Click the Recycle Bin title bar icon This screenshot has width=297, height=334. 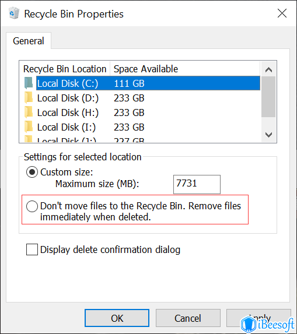click(x=14, y=13)
